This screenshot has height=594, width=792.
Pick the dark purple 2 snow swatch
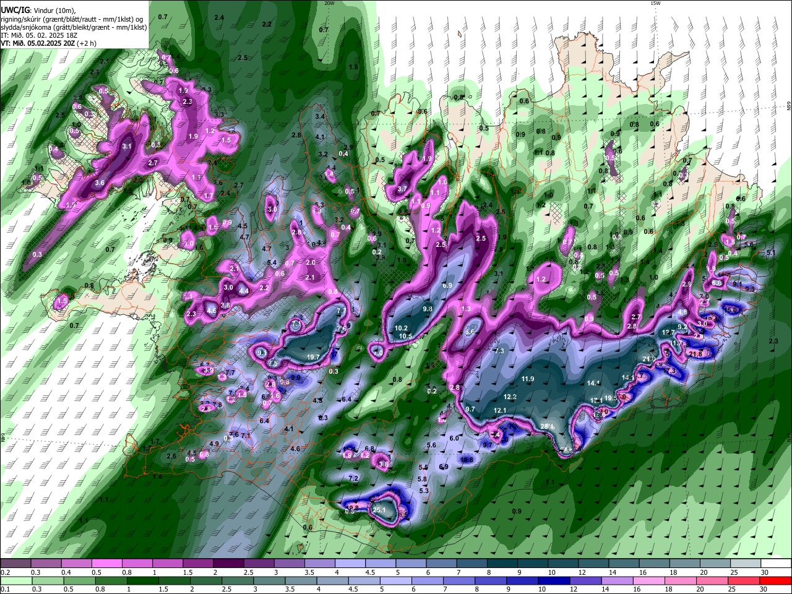pos(228,564)
